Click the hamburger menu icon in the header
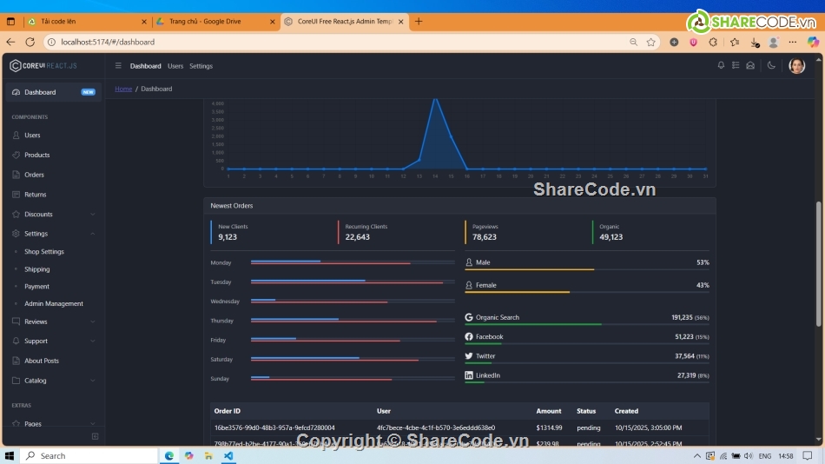825x464 pixels. 118,66
